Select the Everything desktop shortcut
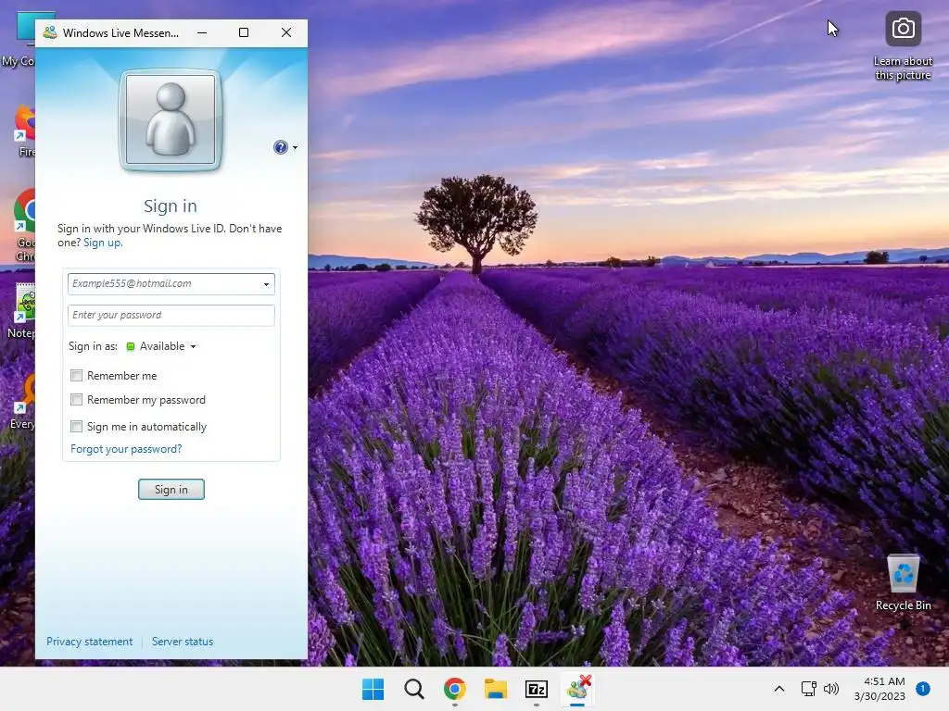The image size is (949, 711). tap(23, 402)
